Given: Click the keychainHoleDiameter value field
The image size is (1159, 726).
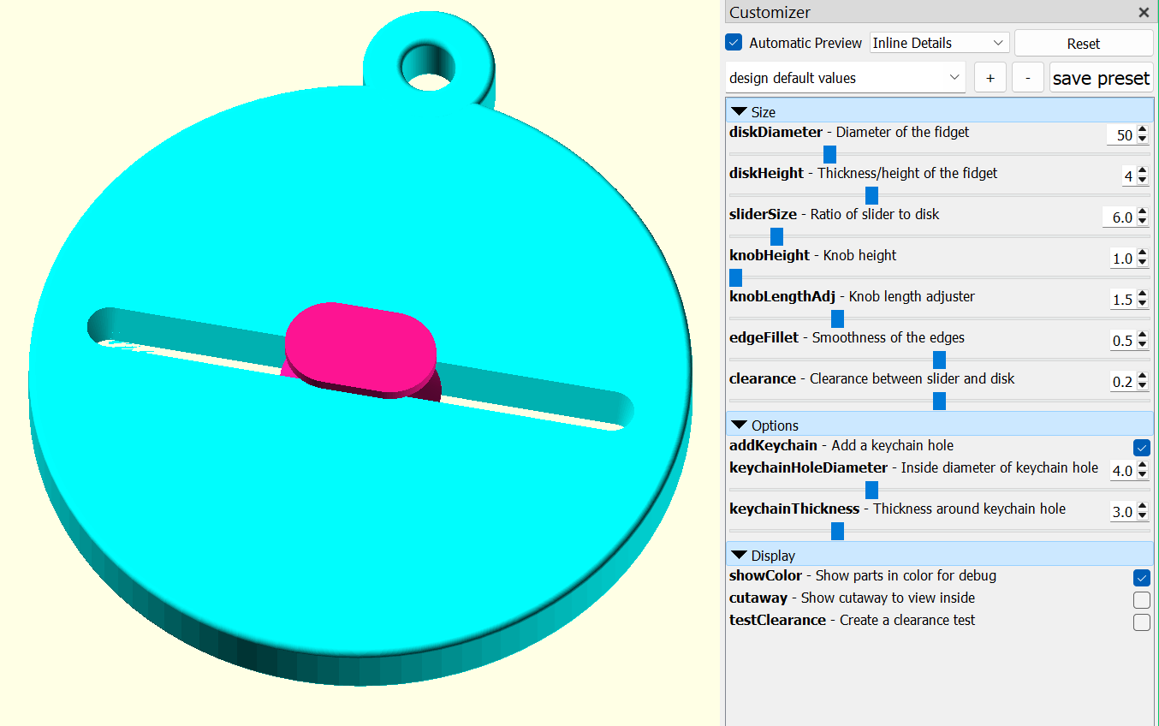Looking at the screenshot, I should 1121,471.
